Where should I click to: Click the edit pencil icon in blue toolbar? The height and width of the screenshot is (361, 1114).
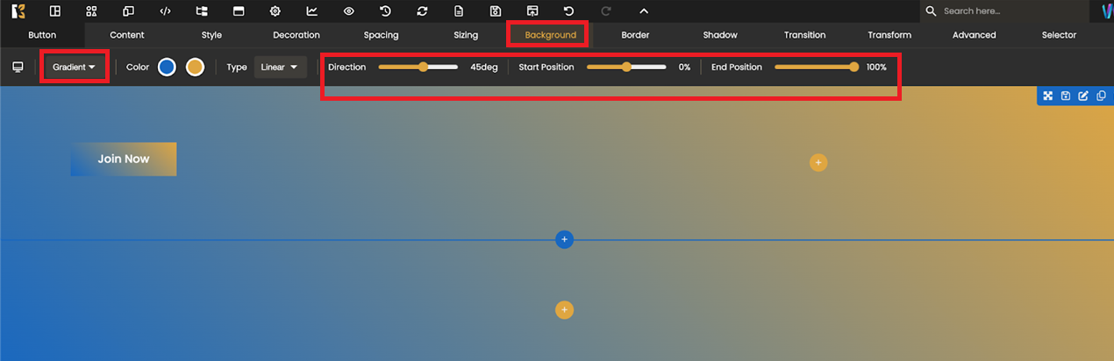coord(1083,96)
